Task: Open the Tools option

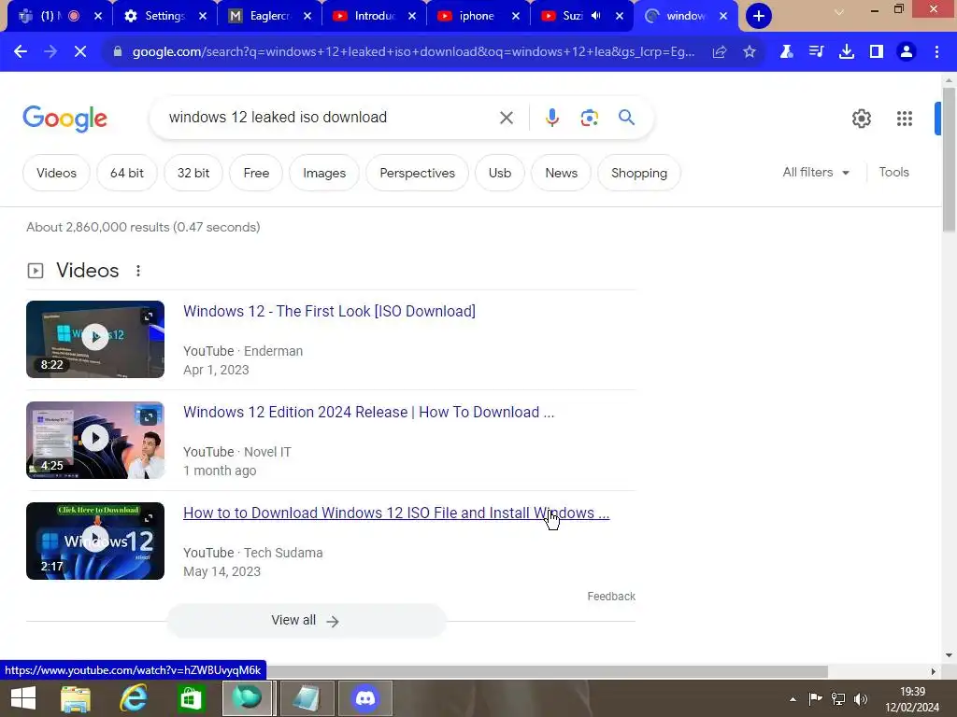Action: 893,173
